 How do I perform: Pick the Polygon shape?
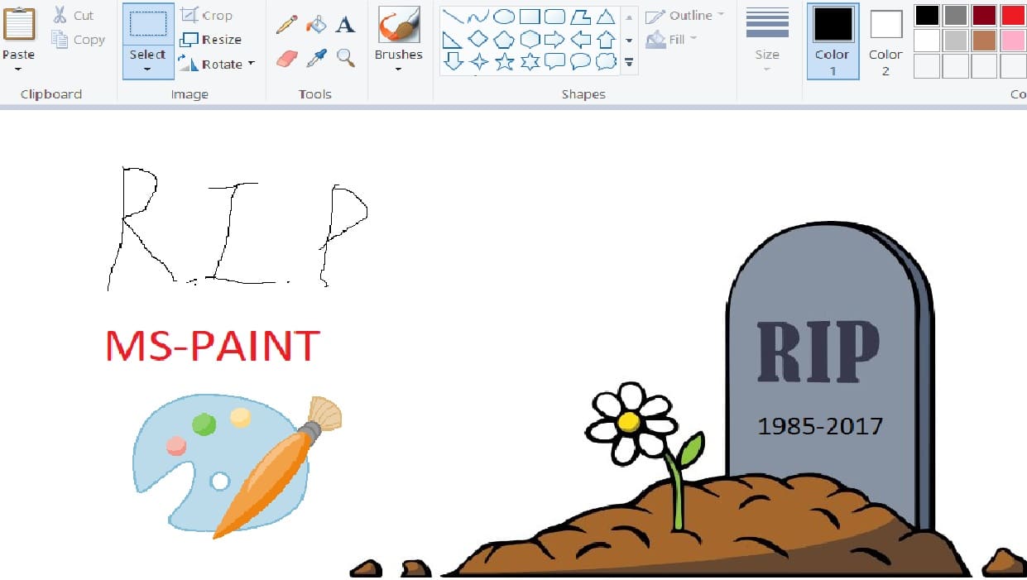tap(580, 16)
